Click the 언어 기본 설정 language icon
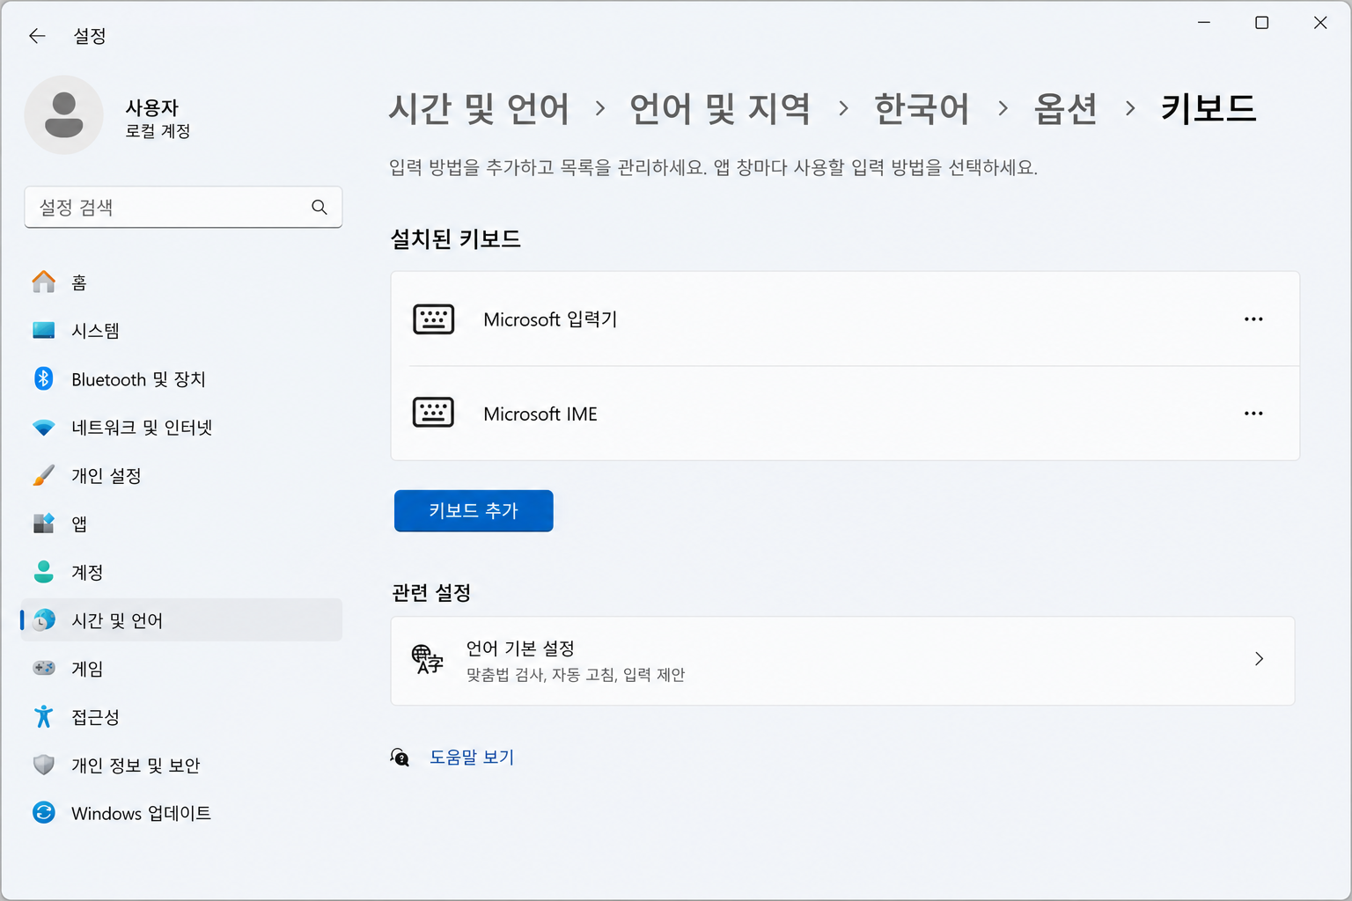 tap(428, 660)
